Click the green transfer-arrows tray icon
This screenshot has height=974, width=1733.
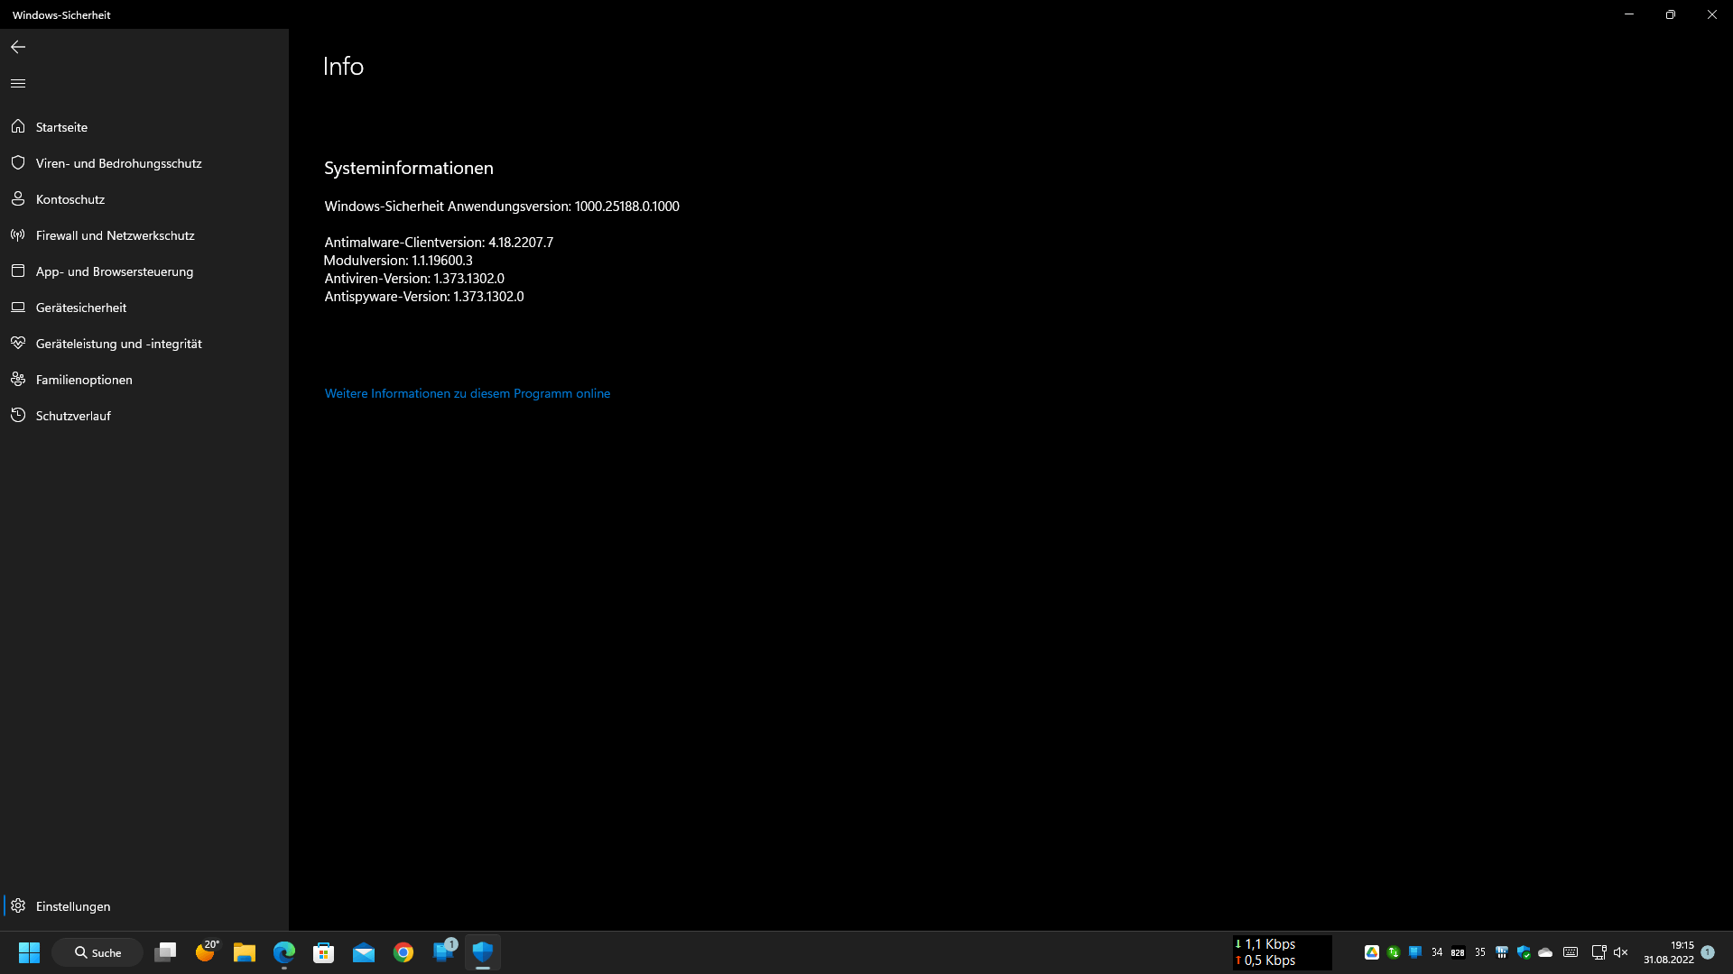pyautogui.click(x=1394, y=952)
